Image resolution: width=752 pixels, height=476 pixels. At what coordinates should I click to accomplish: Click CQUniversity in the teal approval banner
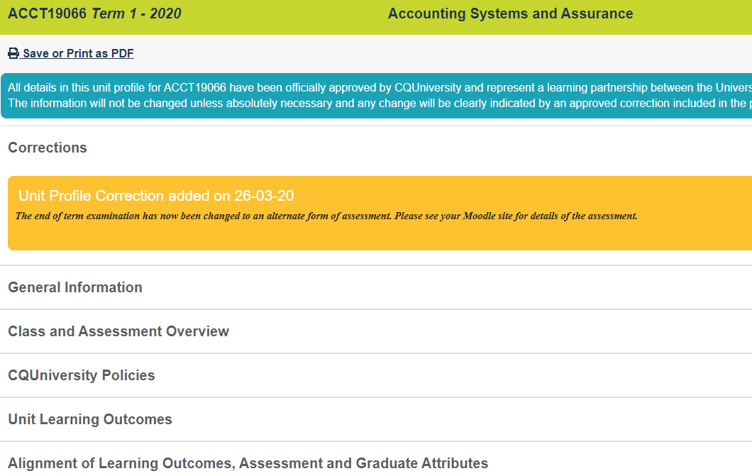coord(428,88)
